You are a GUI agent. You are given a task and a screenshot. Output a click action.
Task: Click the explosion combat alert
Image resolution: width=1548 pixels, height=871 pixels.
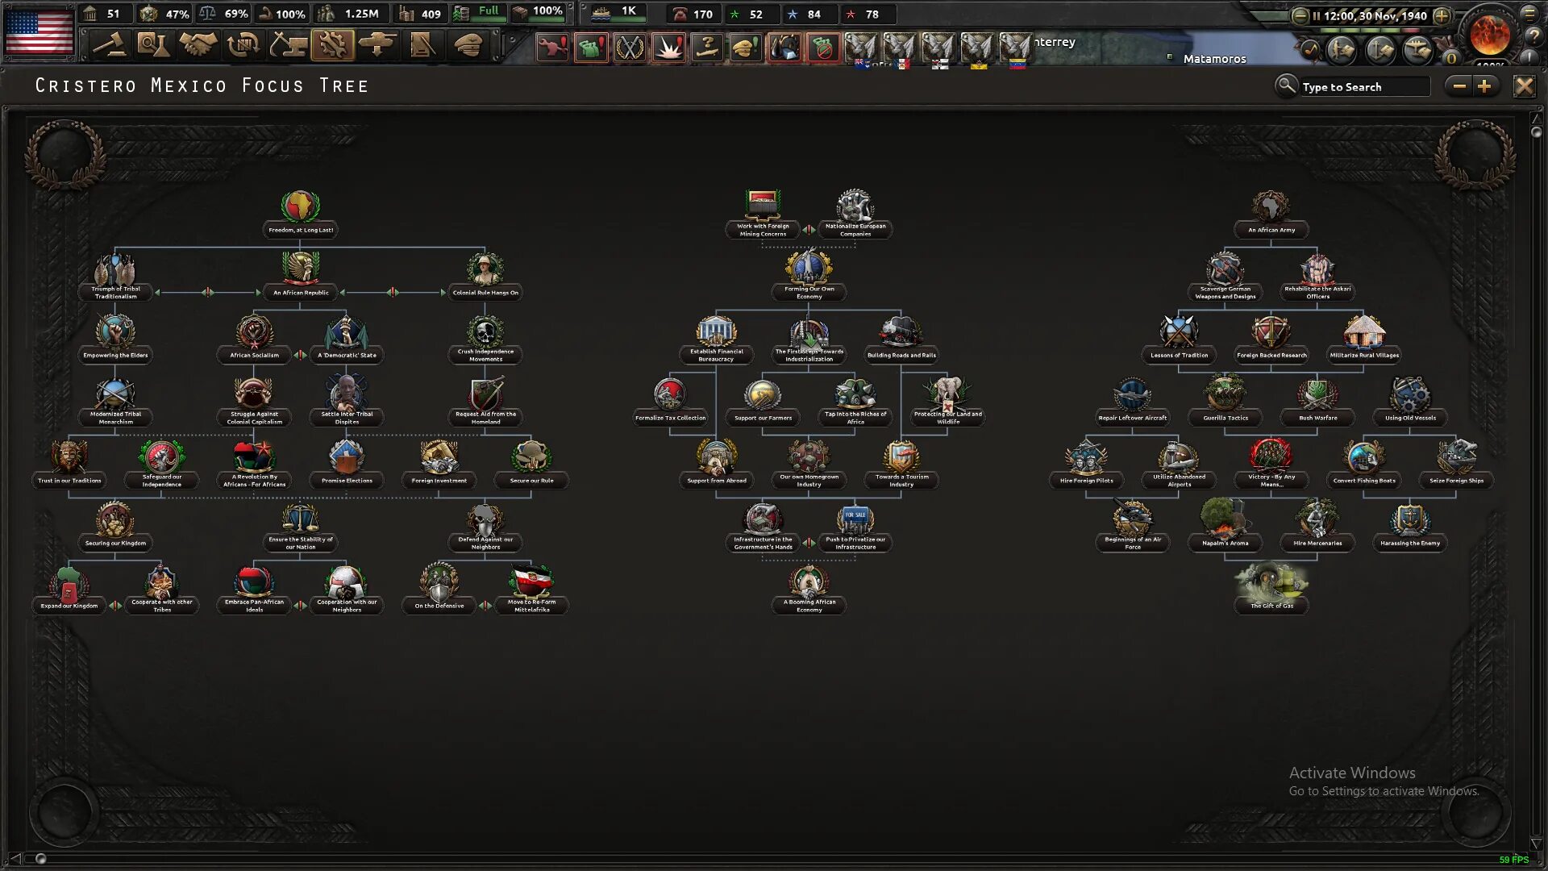(668, 48)
